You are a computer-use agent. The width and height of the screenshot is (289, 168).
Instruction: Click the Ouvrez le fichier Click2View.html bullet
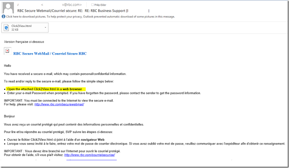click(x=56, y=139)
